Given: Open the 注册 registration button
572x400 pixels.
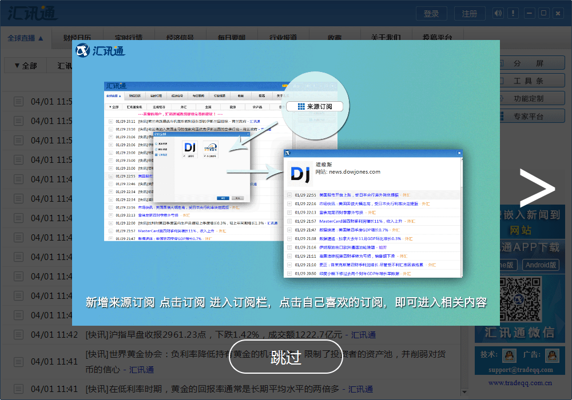Looking at the screenshot, I should (470, 14).
